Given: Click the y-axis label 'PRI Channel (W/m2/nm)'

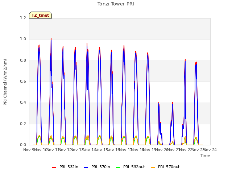Looking at the screenshot, I should point(5,82).
